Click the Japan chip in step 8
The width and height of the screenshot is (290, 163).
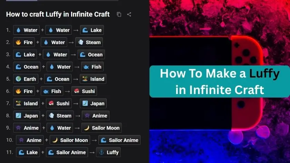[x=27, y=116]
